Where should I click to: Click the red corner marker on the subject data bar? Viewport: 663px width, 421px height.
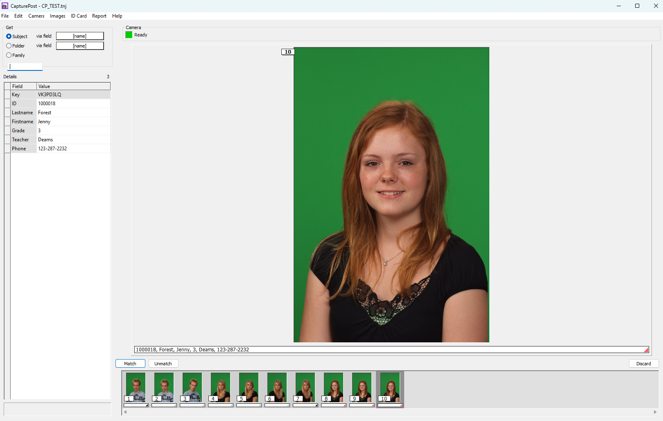click(646, 350)
